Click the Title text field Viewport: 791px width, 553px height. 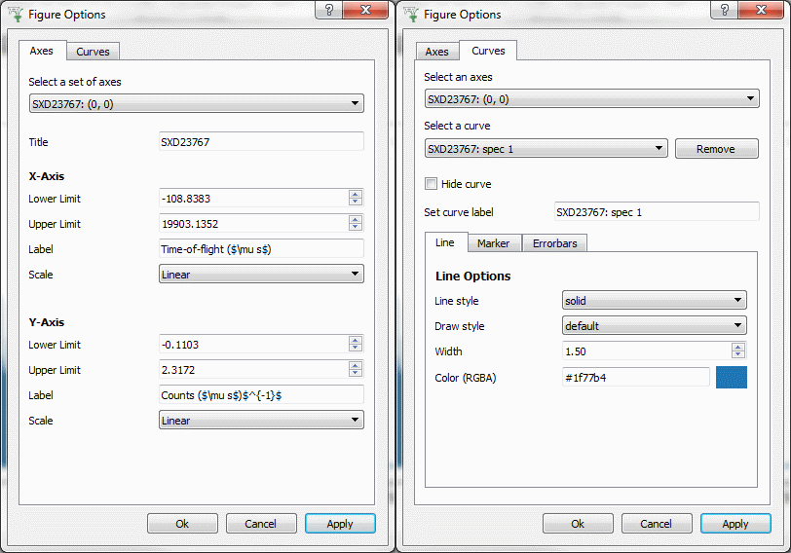[x=261, y=142]
